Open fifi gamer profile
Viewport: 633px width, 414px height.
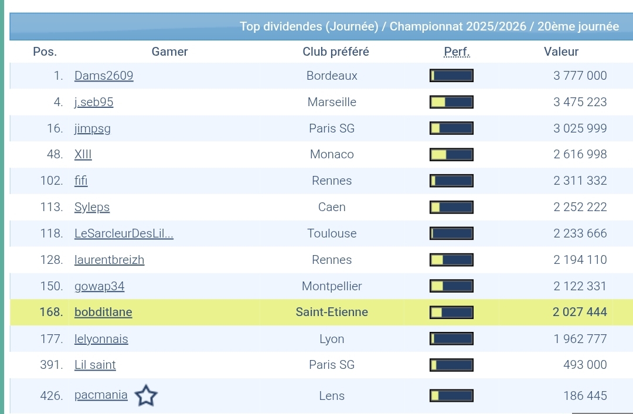pos(81,181)
